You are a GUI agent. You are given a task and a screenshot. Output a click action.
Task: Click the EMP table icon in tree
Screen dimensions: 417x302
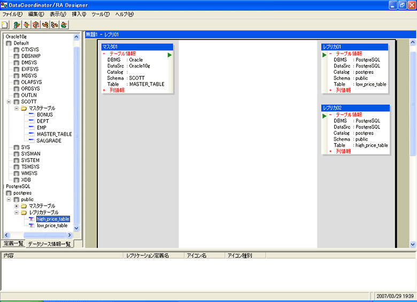coord(32,128)
